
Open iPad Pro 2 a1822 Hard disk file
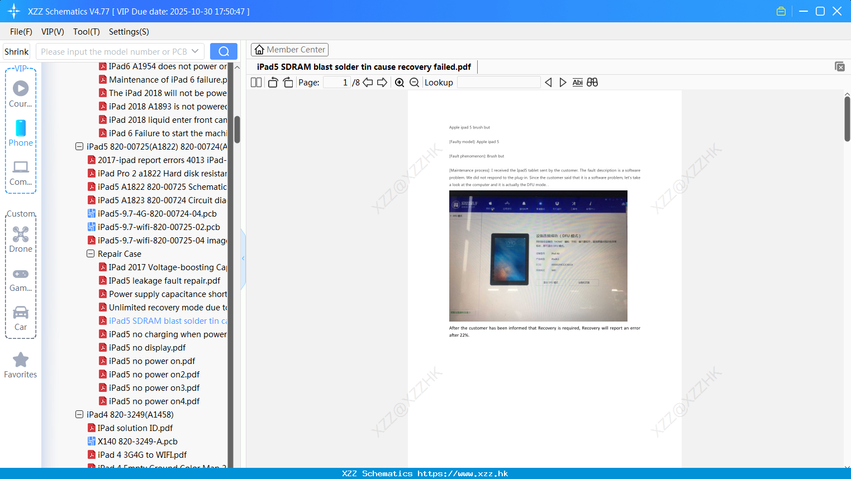click(x=162, y=174)
